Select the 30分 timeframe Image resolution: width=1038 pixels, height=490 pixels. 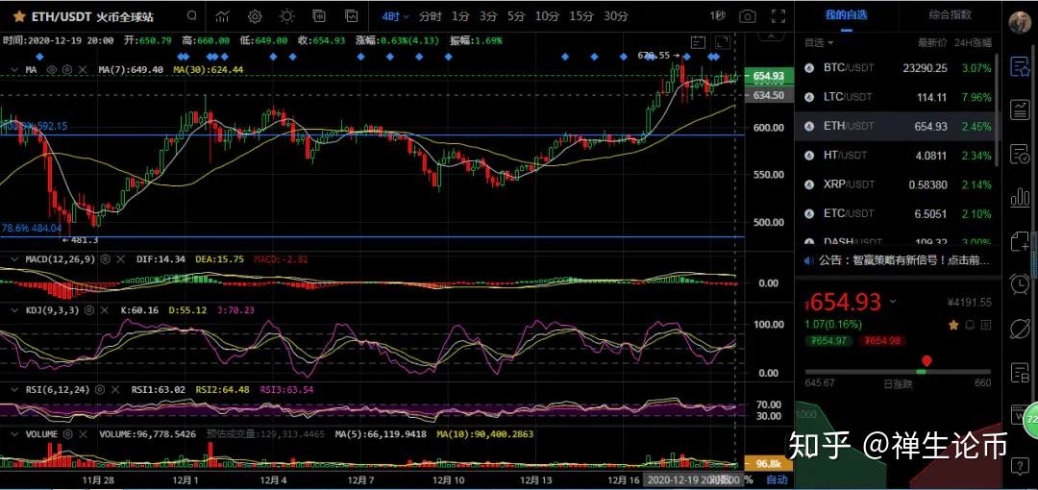point(616,16)
